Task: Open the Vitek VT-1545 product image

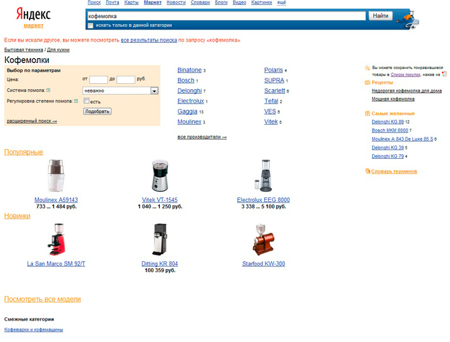Action: (160, 176)
